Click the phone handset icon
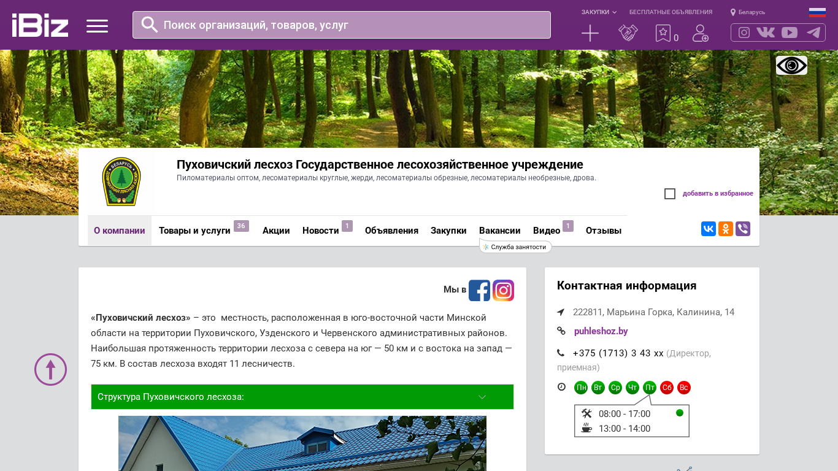 (561, 353)
